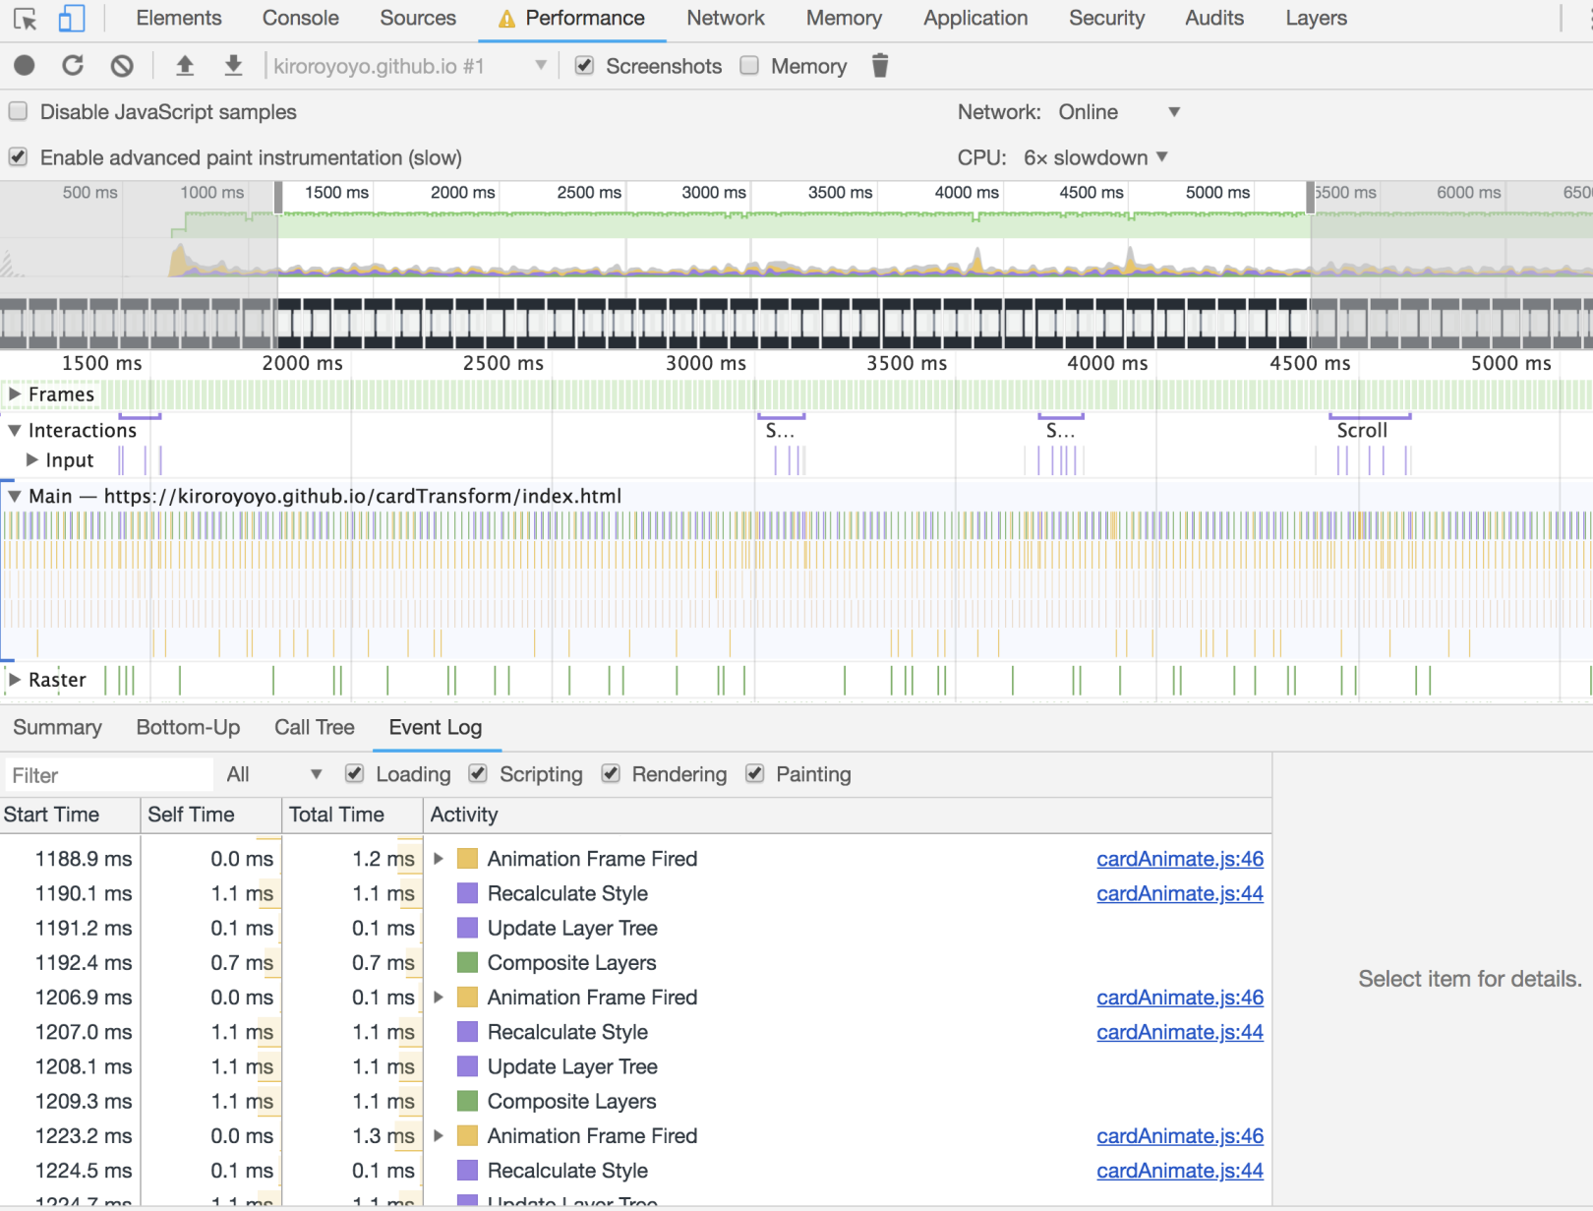Viewport: 1593px width, 1211px height.
Task: Click the Activity column header
Action: click(x=848, y=815)
